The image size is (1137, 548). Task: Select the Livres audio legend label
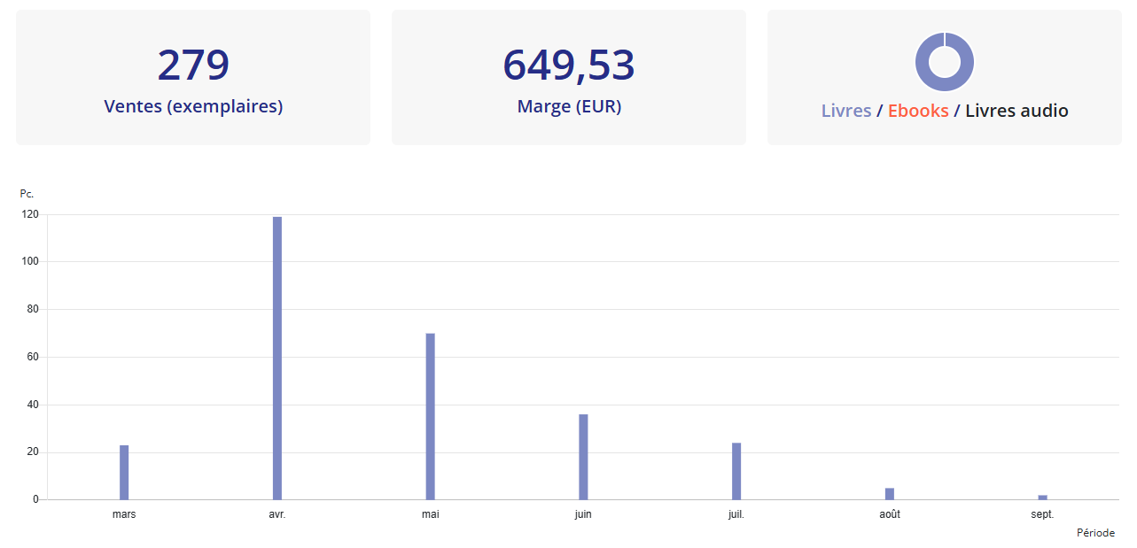coord(1016,111)
